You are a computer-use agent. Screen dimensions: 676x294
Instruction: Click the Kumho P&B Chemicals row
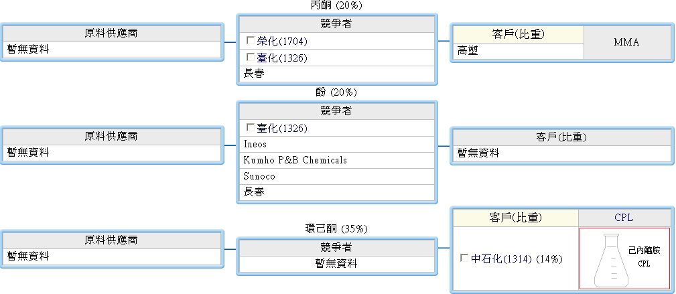(x=295, y=160)
